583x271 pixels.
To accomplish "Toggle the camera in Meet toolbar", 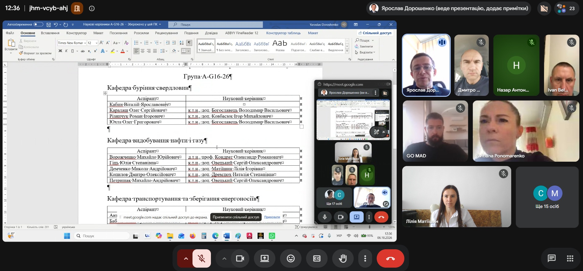I will (x=240, y=258).
